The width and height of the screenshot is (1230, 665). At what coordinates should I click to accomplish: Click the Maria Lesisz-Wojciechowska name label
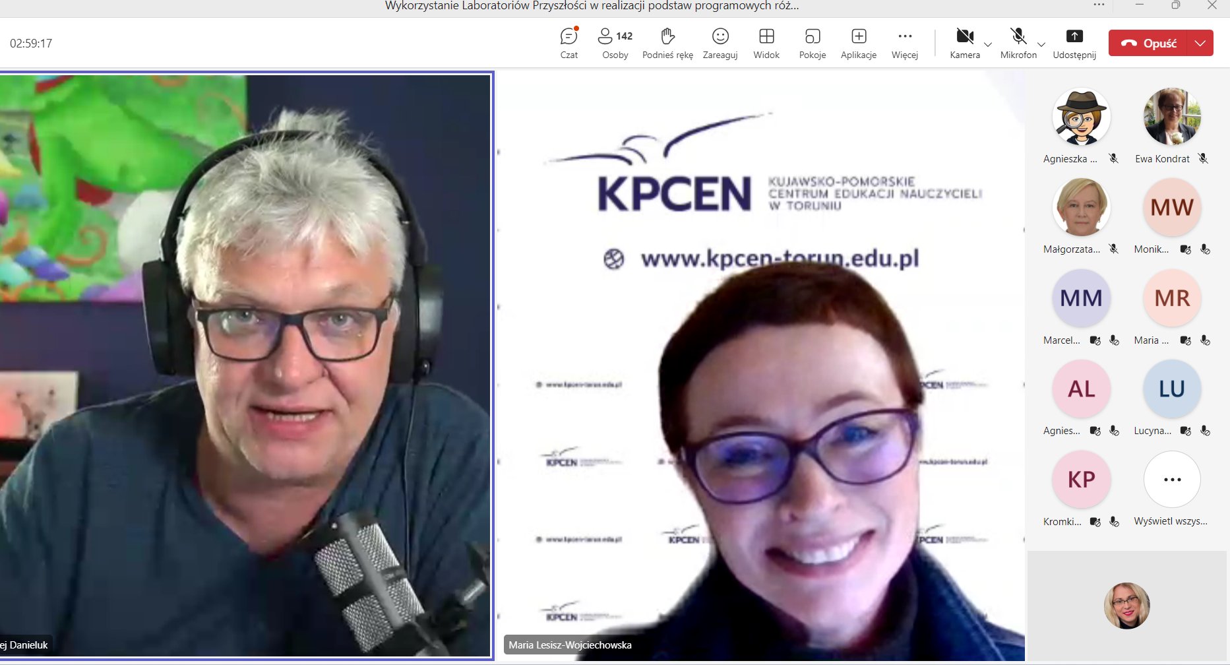click(x=570, y=645)
